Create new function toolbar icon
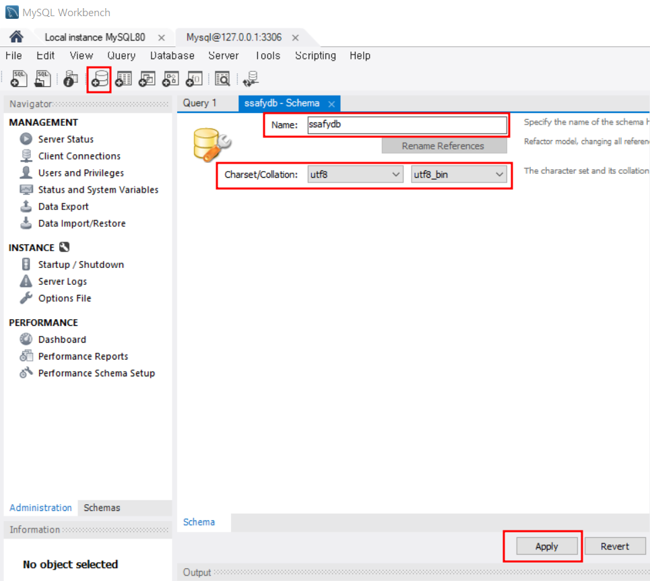 [194, 79]
